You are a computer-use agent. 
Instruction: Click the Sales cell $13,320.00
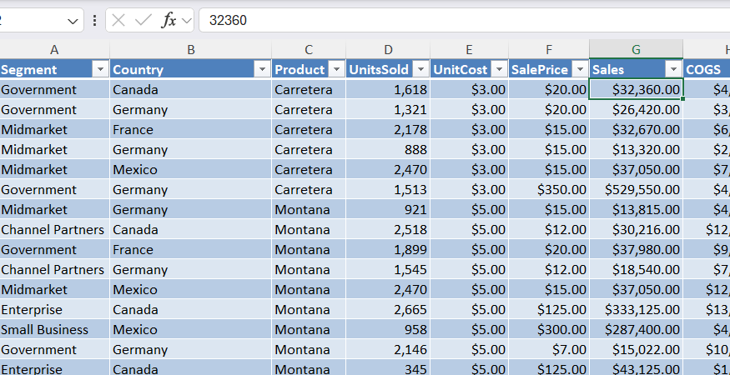(636, 149)
